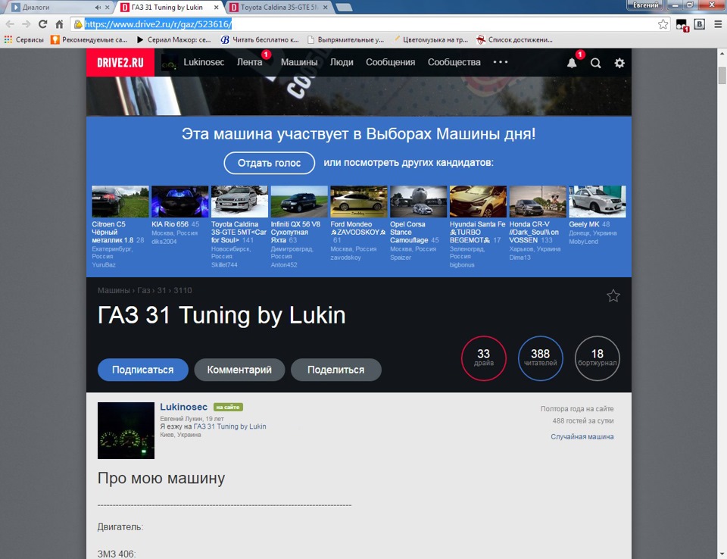Open user Skillet744 profile link

click(224, 265)
